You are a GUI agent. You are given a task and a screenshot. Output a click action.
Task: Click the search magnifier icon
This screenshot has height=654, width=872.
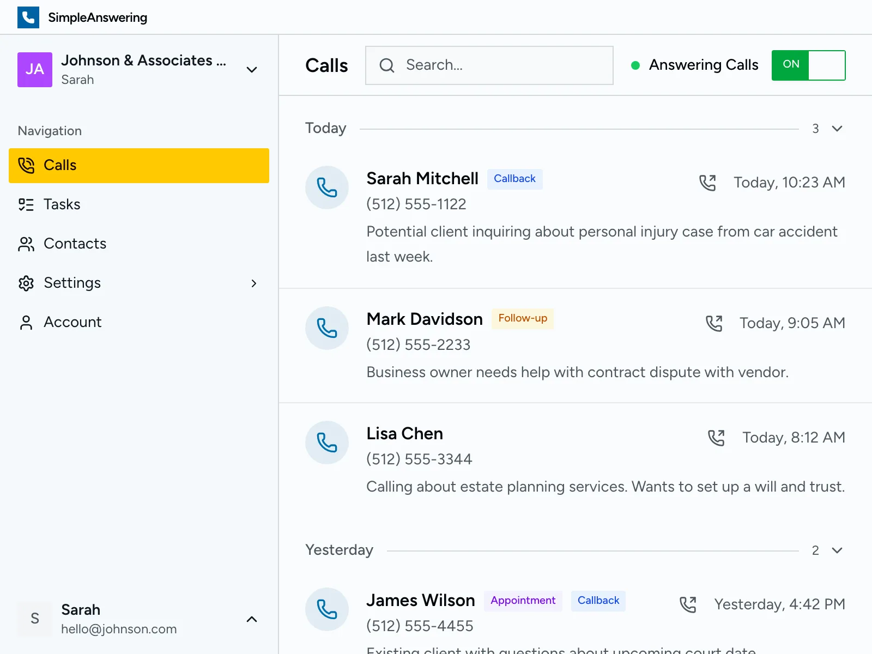click(x=387, y=65)
